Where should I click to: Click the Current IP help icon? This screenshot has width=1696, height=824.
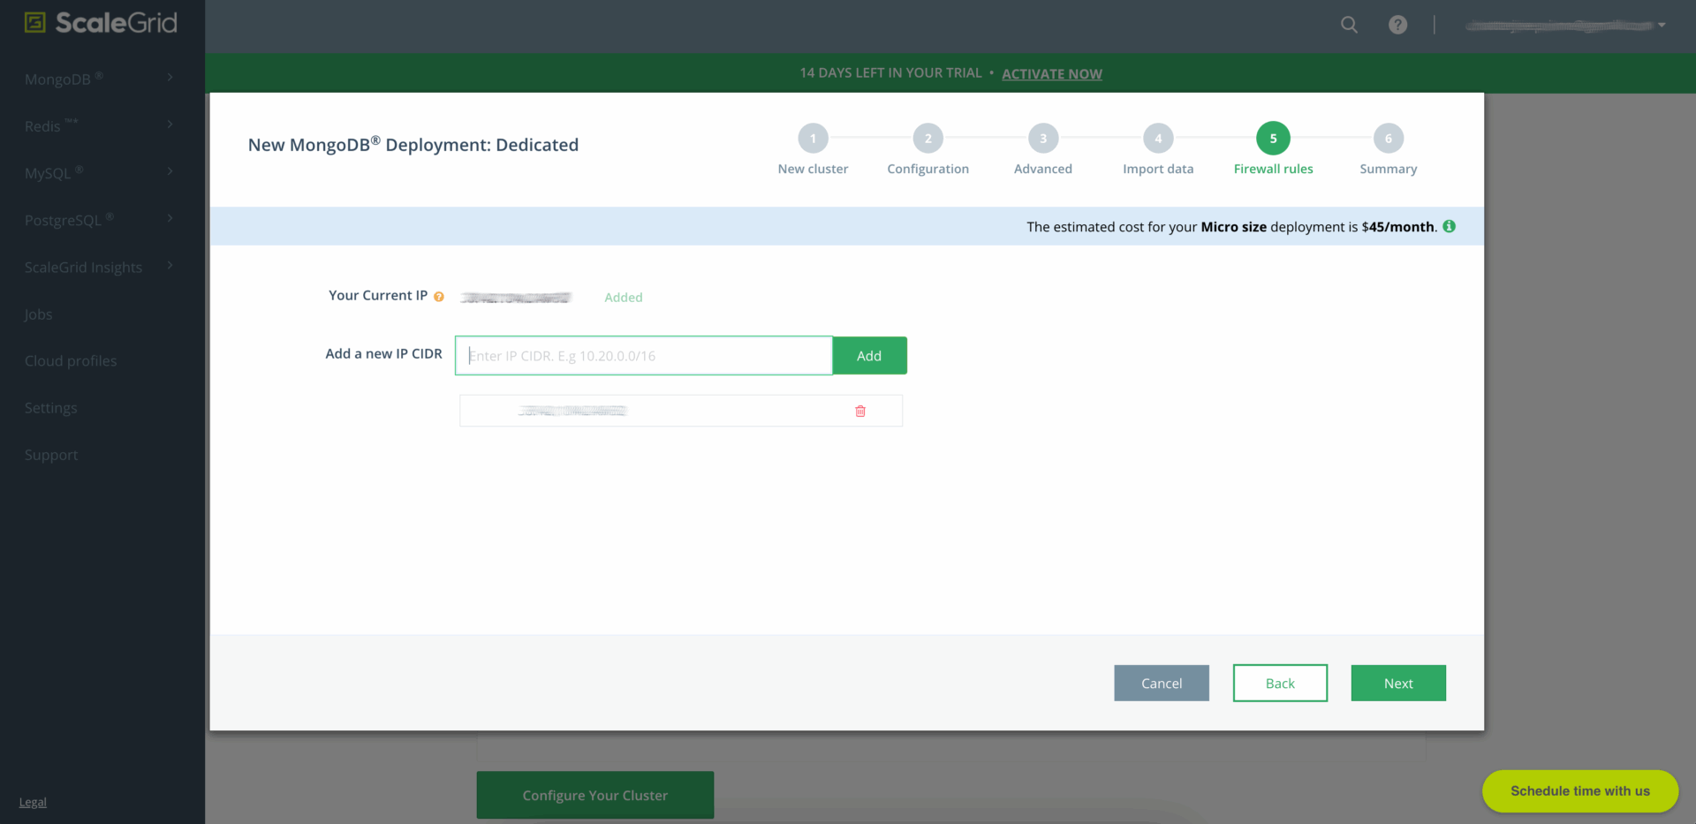(439, 297)
